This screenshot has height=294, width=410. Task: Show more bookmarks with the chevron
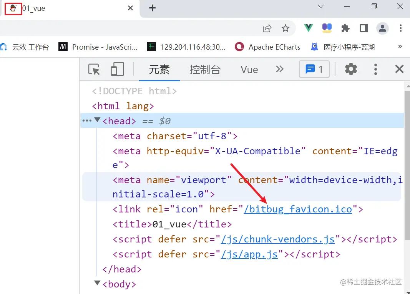400,47
